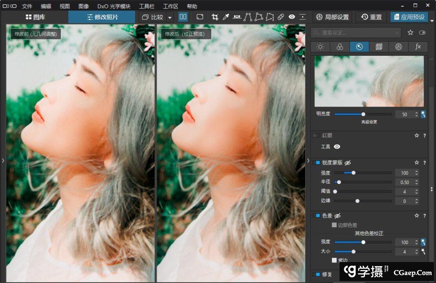This screenshot has width=436, height=283.
Task: Activate the Horizon straighten tool
Action: 237,17
